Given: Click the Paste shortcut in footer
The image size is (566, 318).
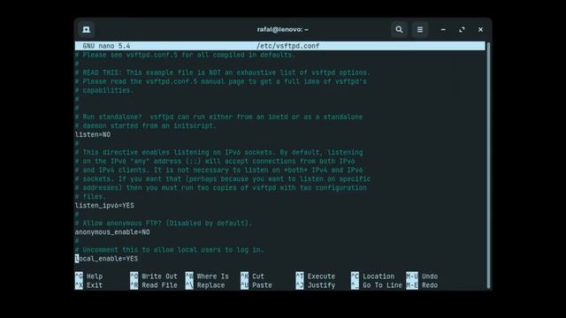Looking at the screenshot, I should (256, 285).
